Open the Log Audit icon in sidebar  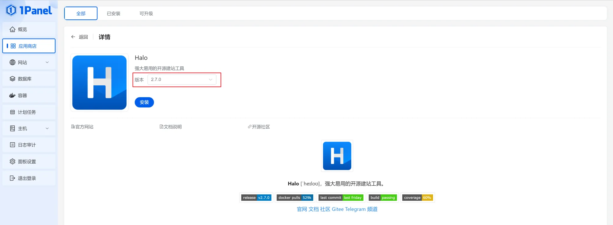(12, 145)
